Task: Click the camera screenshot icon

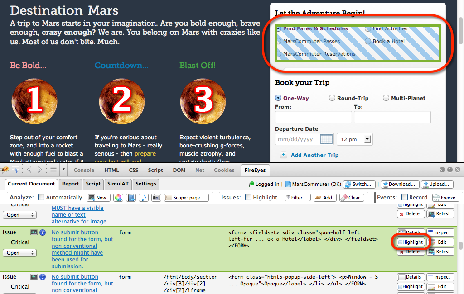Action: click(x=156, y=198)
